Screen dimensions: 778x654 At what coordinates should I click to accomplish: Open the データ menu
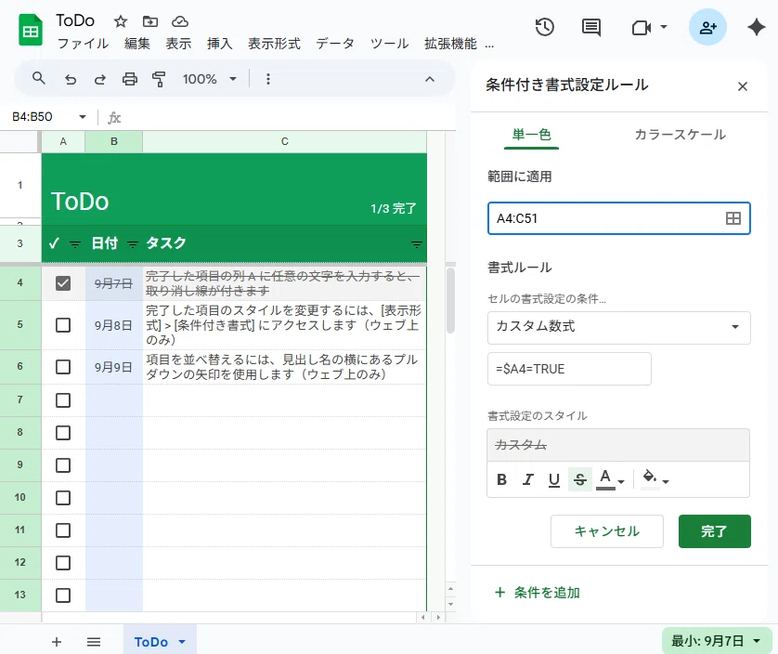pyautogui.click(x=335, y=44)
